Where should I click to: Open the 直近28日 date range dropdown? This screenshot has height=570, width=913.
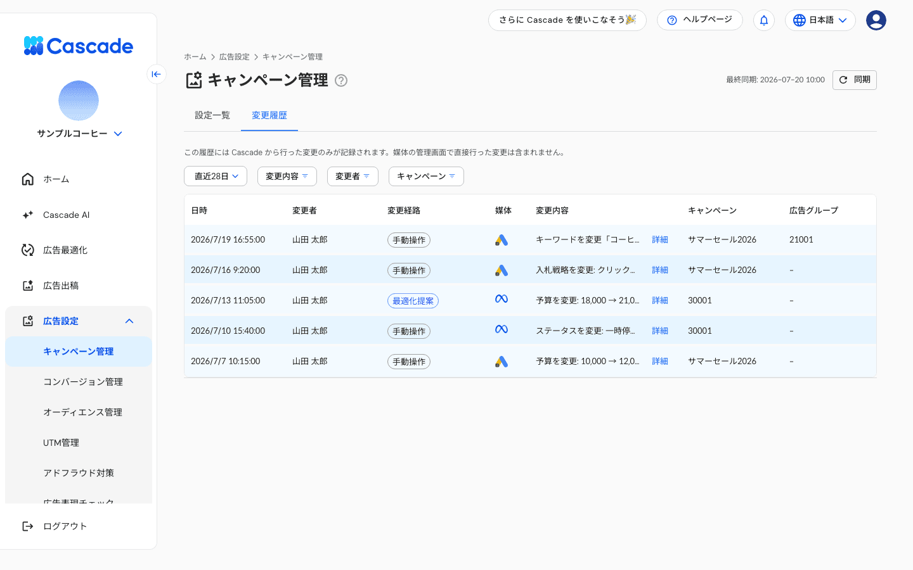coord(216,176)
